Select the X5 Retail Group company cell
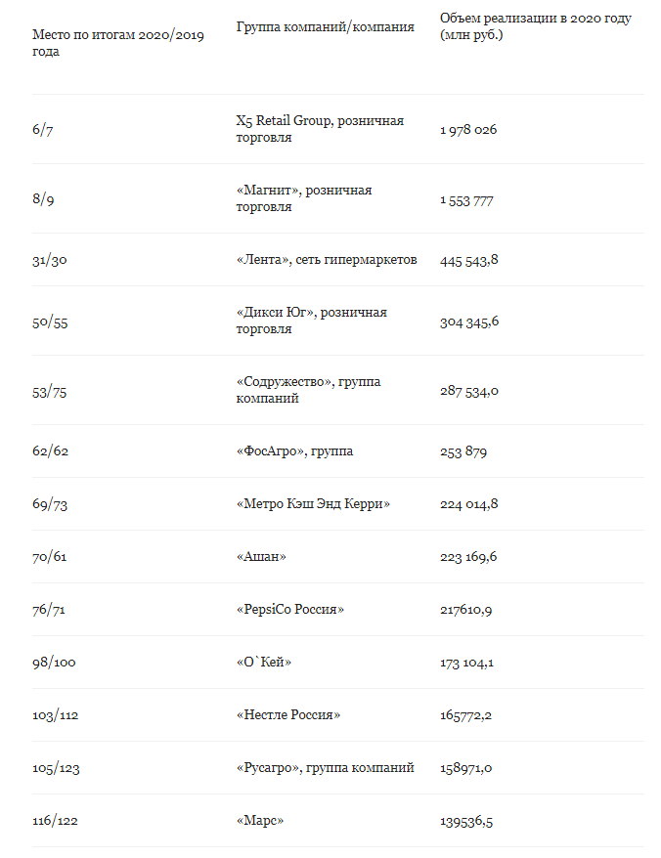661x858 pixels. coord(321,129)
